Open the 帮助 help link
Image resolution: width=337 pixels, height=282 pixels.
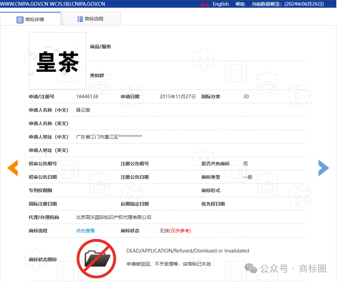pos(240,4)
